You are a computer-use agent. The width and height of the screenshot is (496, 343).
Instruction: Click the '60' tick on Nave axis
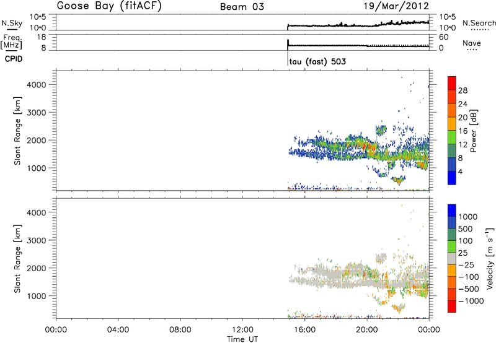coord(443,37)
